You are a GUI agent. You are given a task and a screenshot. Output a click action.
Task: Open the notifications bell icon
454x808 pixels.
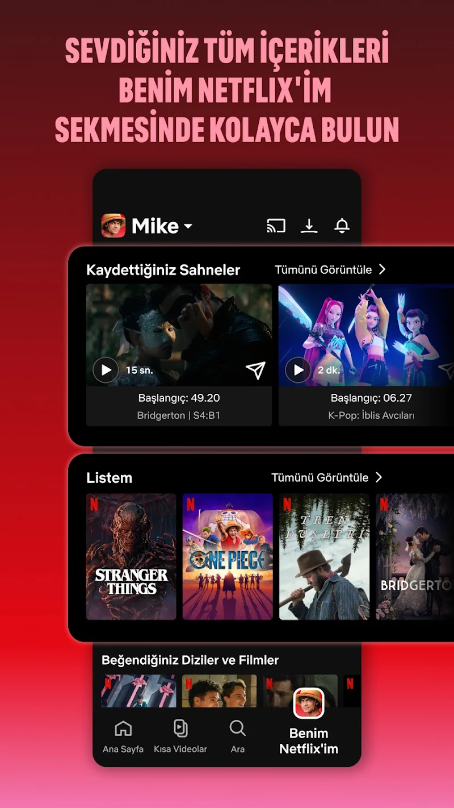(x=342, y=226)
